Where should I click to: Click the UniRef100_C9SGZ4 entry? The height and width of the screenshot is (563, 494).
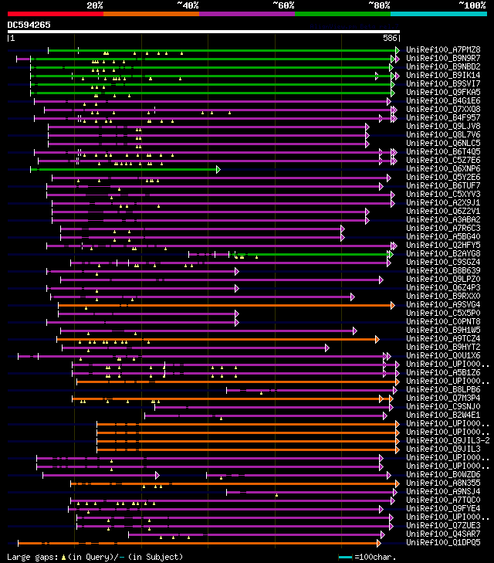443,262
